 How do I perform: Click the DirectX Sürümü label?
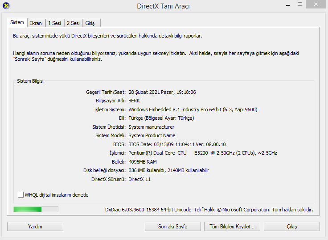click(108, 179)
